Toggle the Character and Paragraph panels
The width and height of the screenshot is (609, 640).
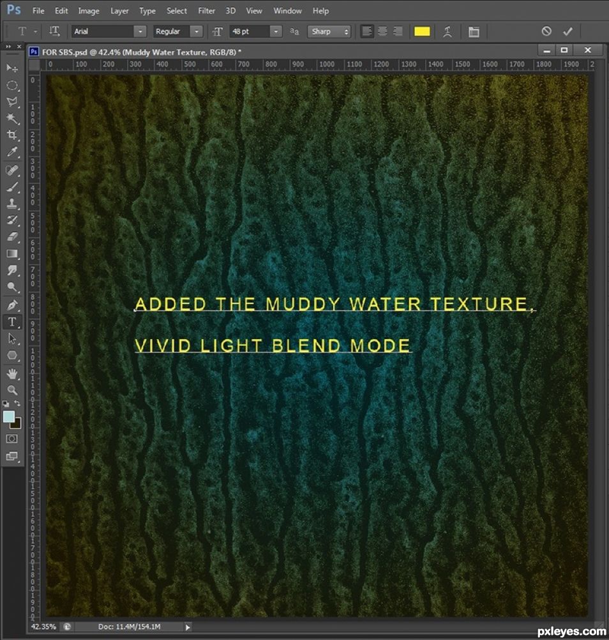474,31
